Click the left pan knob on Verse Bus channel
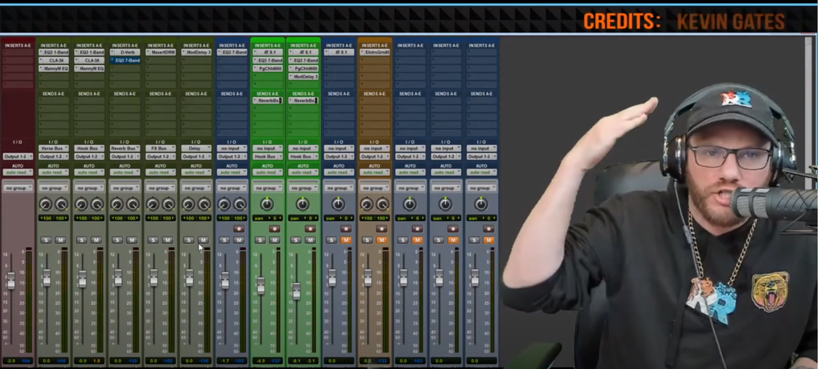821x369 pixels. pyautogui.click(x=45, y=205)
